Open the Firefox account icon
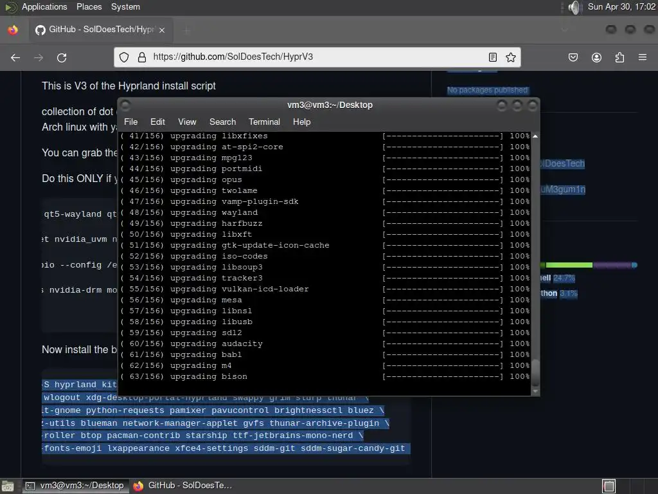This screenshot has width=658, height=494. coord(596,57)
